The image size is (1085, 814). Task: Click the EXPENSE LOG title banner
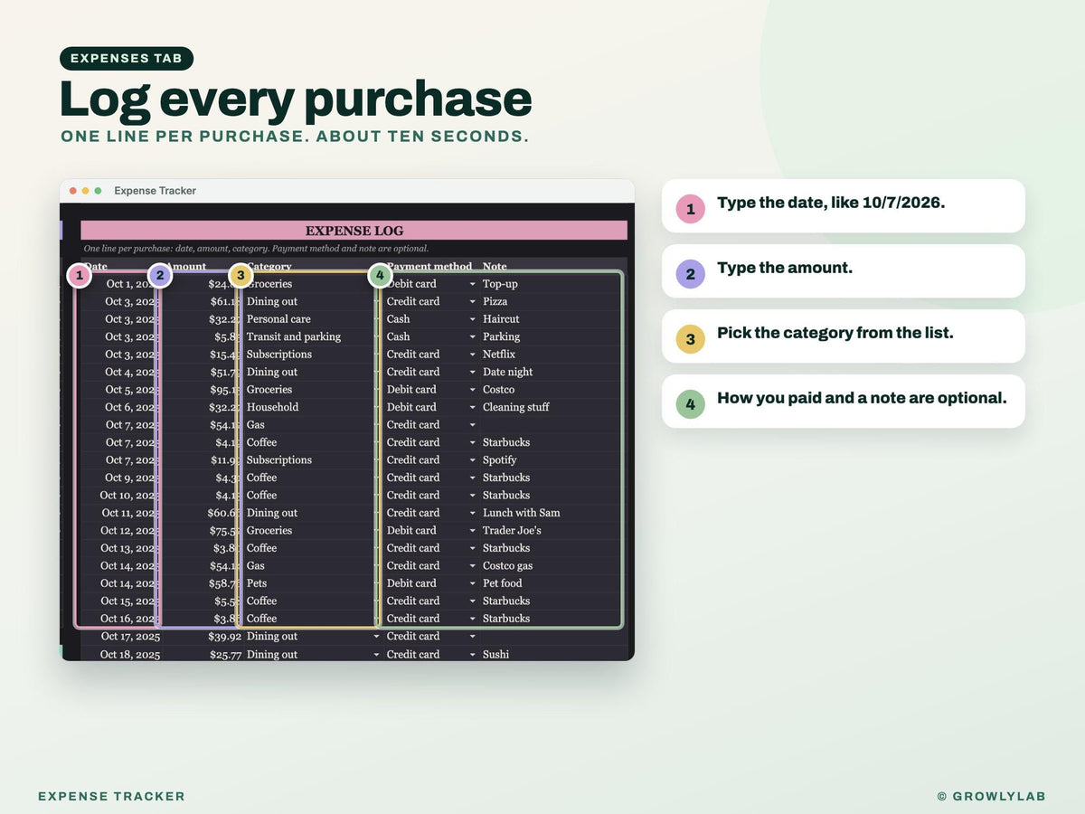(354, 231)
